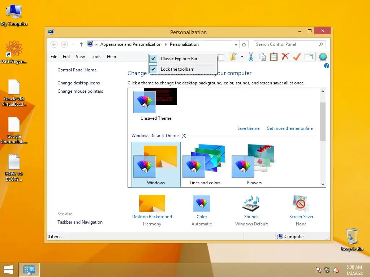Select the Lines and colors theme
Image resolution: width=370 pixels, height=277 pixels.
coord(205,164)
